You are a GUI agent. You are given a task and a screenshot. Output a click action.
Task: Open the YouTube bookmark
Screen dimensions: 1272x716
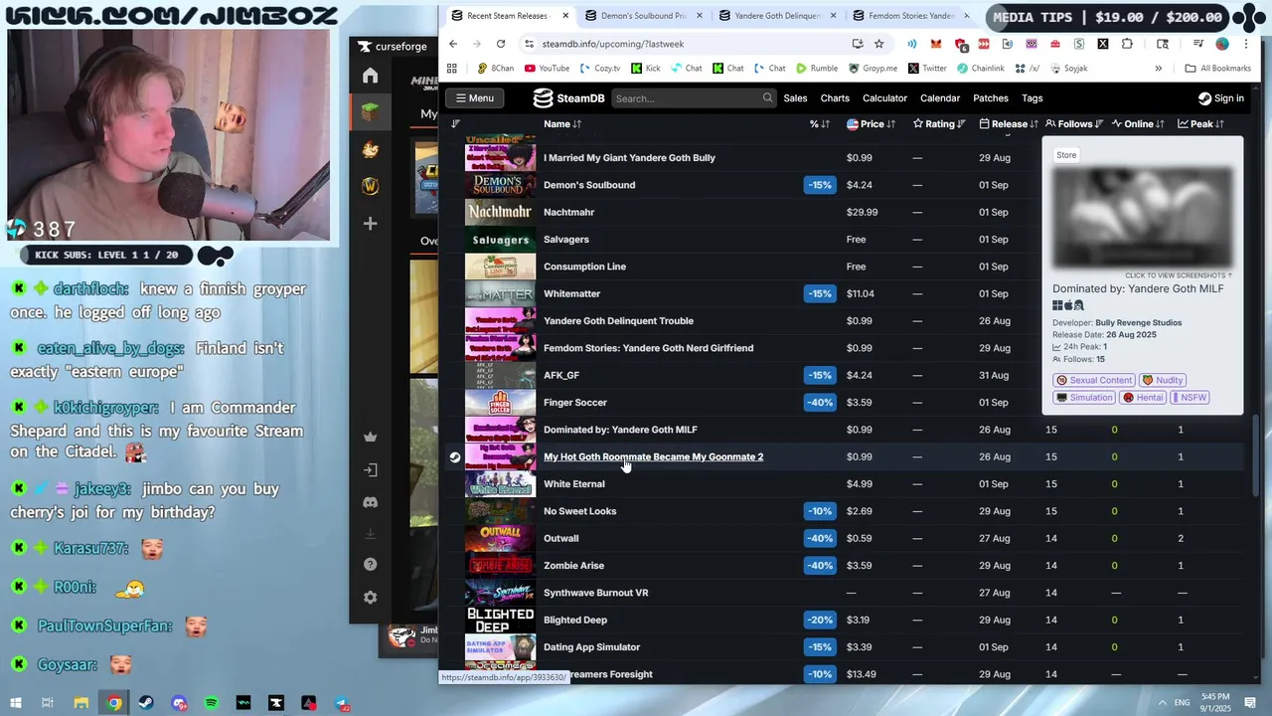coord(547,69)
